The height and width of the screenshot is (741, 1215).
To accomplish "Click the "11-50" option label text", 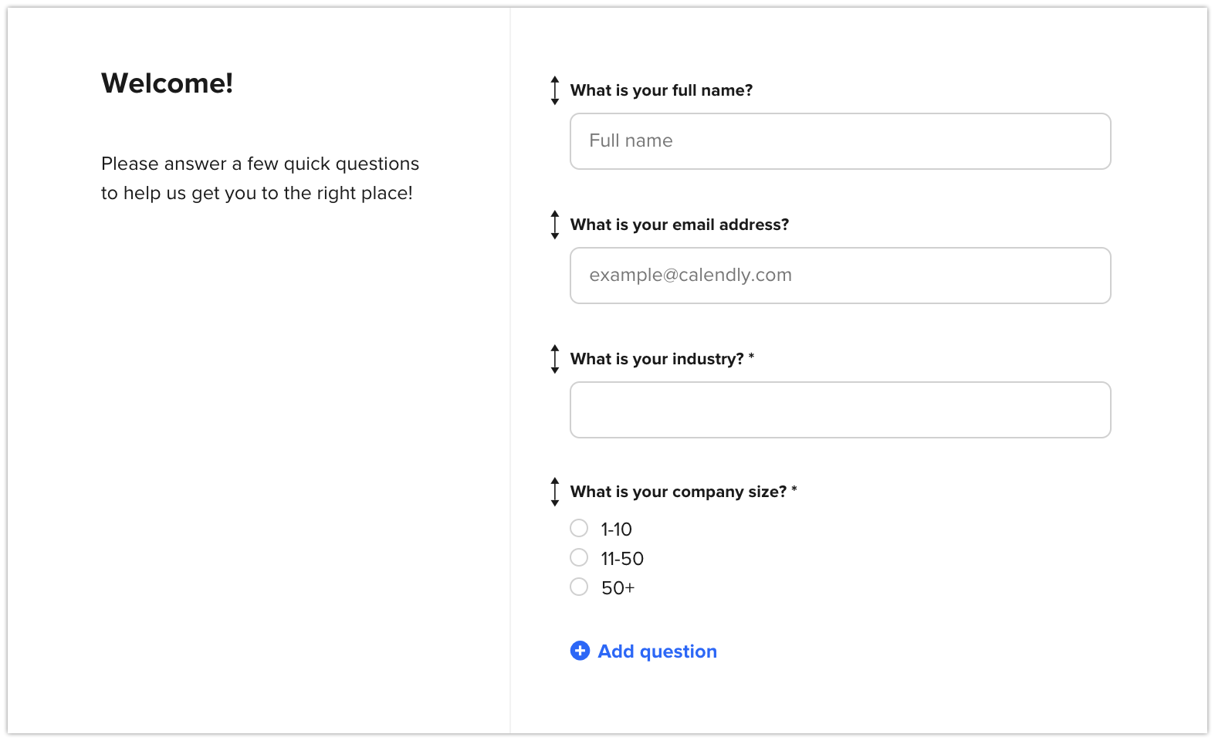I will point(622,559).
